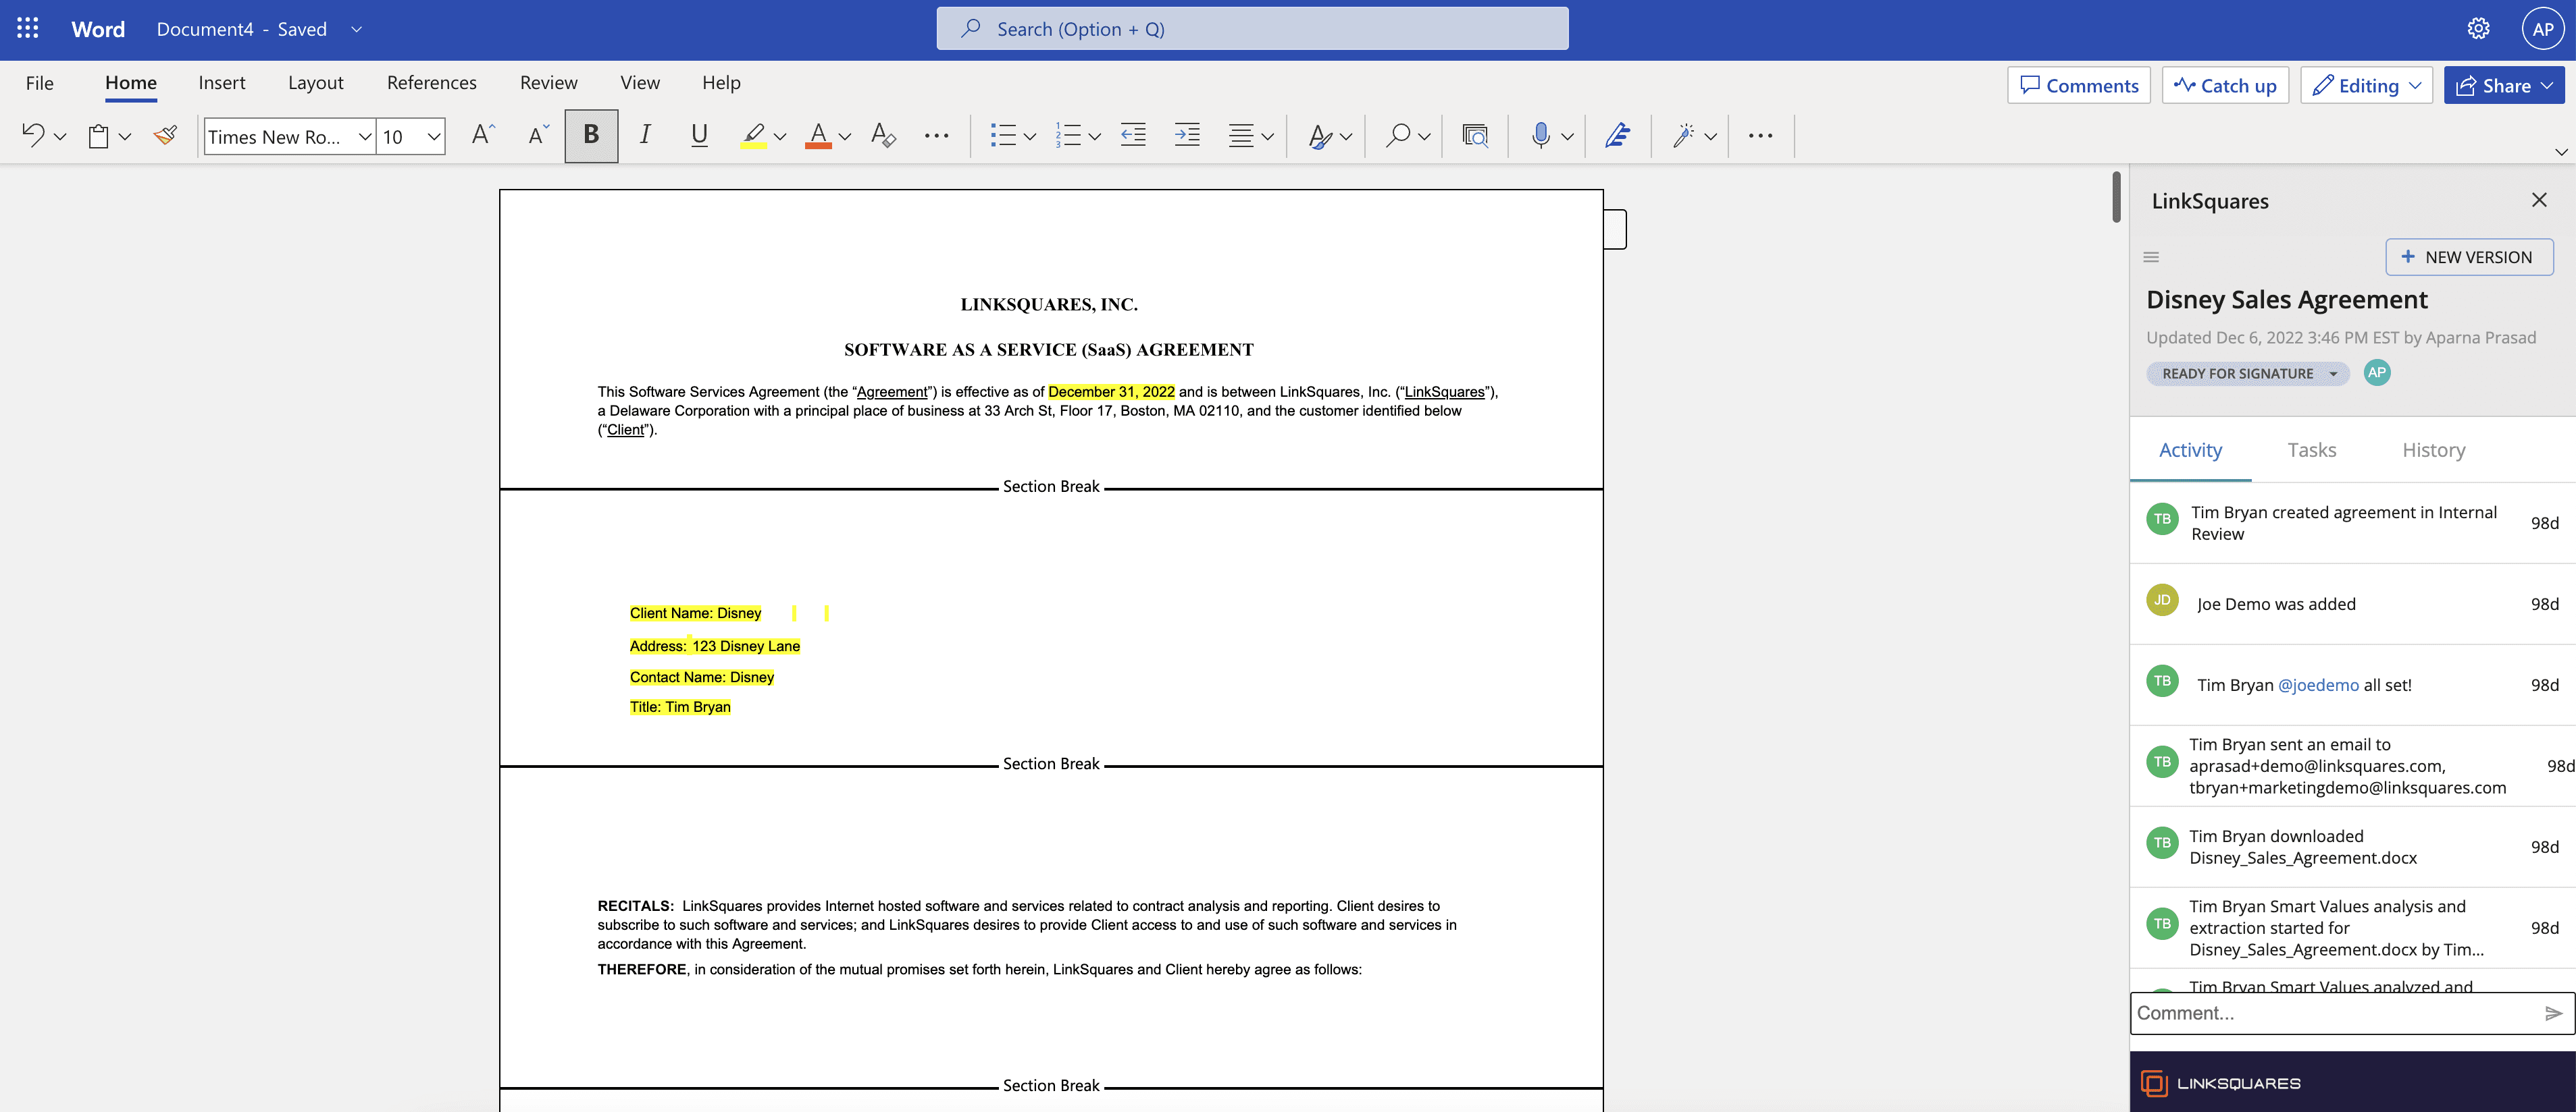Select the Format Painter brush
Viewport: 2576px width, 1112px height.
(166, 135)
